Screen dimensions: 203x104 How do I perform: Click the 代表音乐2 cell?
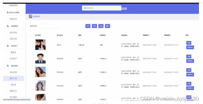[x=103, y=58]
